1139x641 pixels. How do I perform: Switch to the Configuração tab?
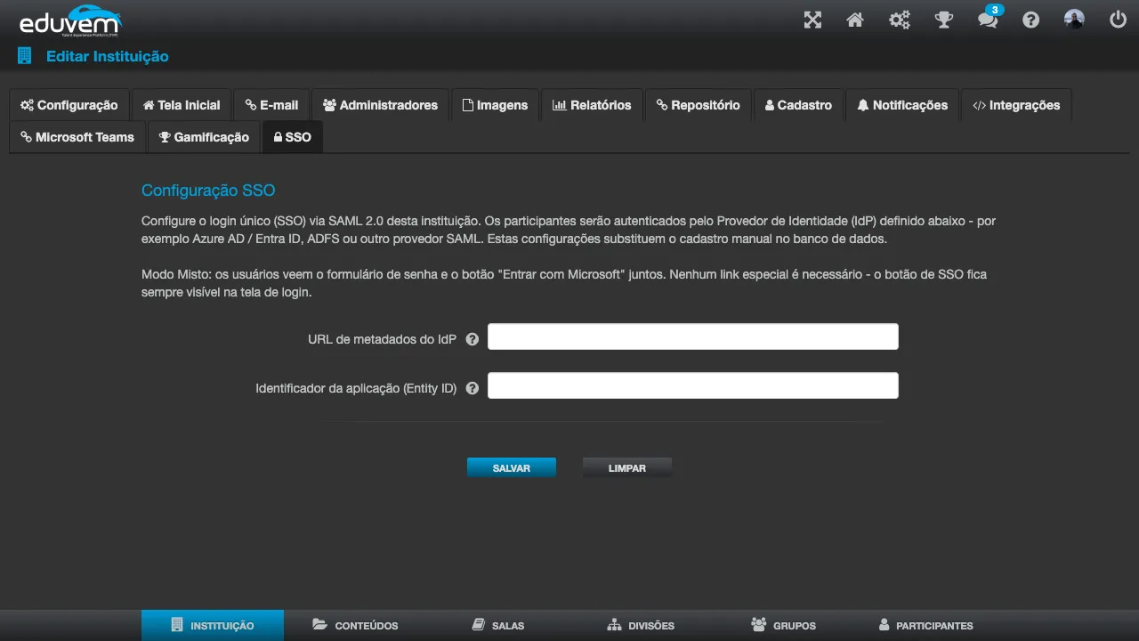[69, 105]
